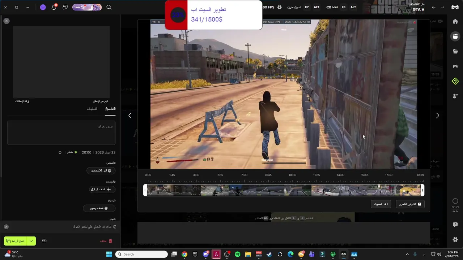The width and height of the screenshot is (463, 260).
Task: Click the cloud upload icon next to copy link
Action: point(44,241)
